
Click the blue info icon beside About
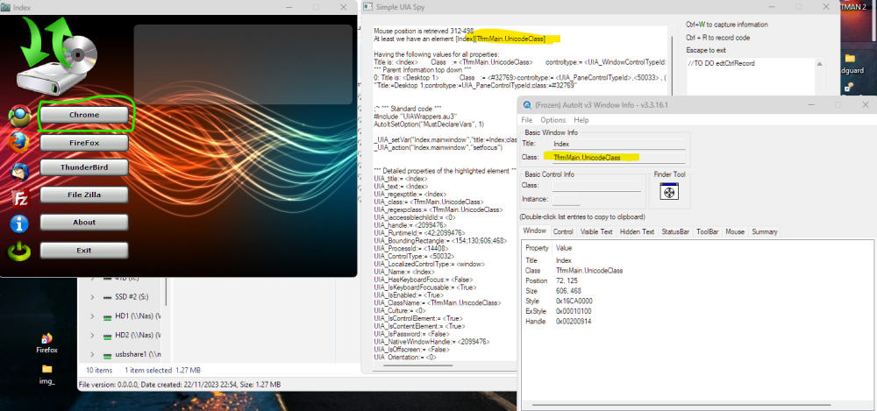click(x=19, y=223)
